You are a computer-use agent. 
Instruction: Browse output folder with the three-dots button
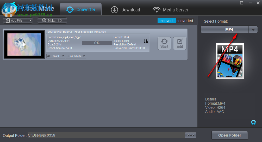(x=191, y=135)
